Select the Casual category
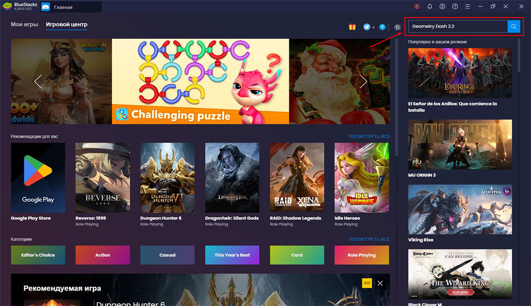 [167, 255]
